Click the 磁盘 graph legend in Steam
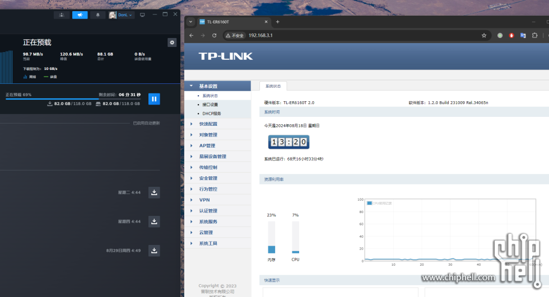This screenshot has width=549, height=297. (x=50, y=77)
